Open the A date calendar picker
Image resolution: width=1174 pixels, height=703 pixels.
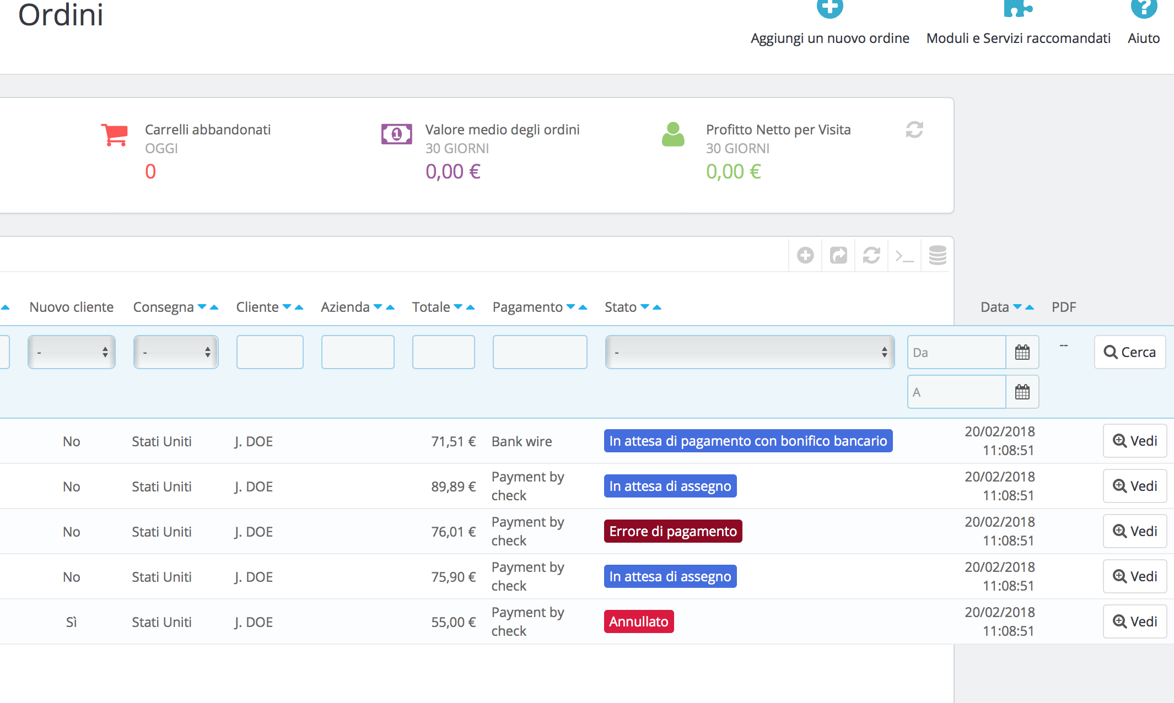(x=1022, y=392)
